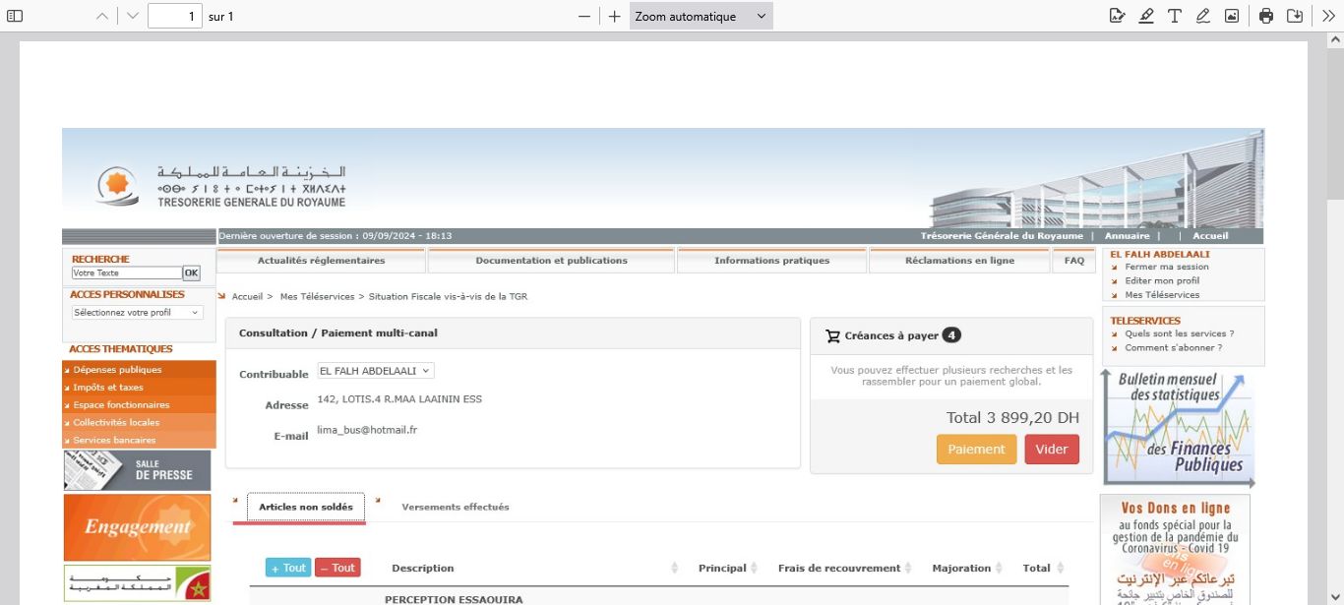The width and height of the screenshot is (1344, 605).
Task: Open the viewer tools overflow menu
Action: [x=1327, y=16]
